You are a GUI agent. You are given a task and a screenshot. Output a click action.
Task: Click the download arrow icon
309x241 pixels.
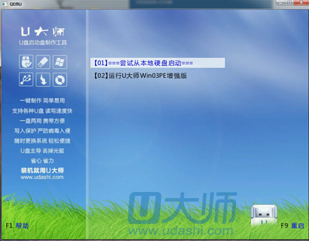pos(43,79)
